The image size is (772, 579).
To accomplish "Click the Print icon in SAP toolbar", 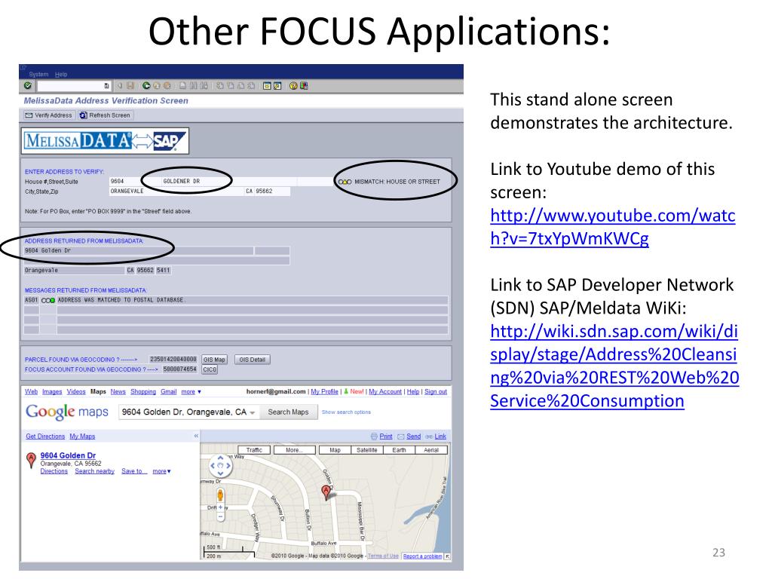I will click(182, 86).
